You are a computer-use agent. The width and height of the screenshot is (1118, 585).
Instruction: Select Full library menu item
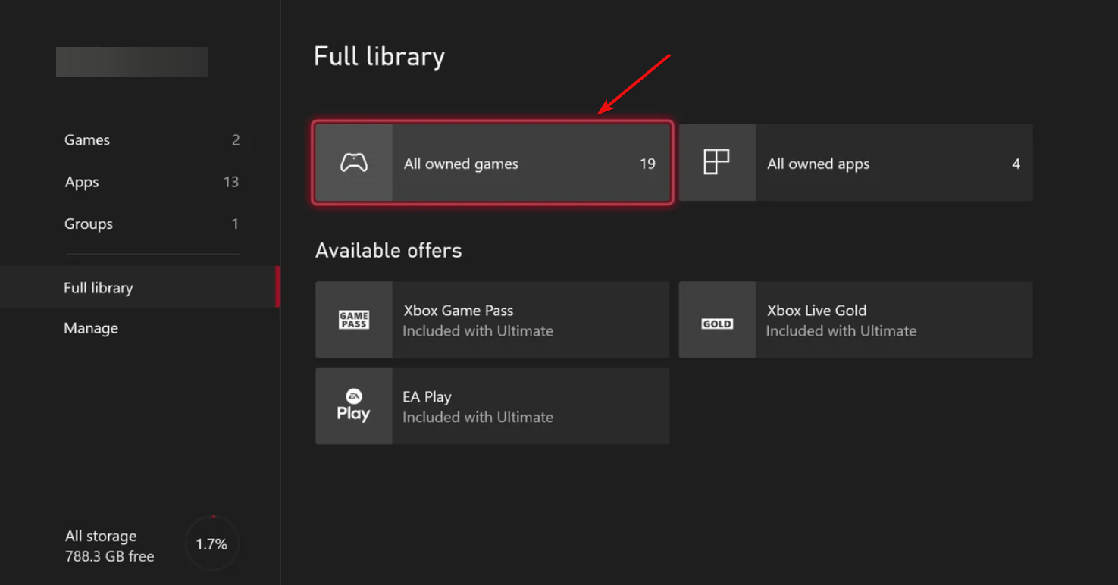click(139, 287)
